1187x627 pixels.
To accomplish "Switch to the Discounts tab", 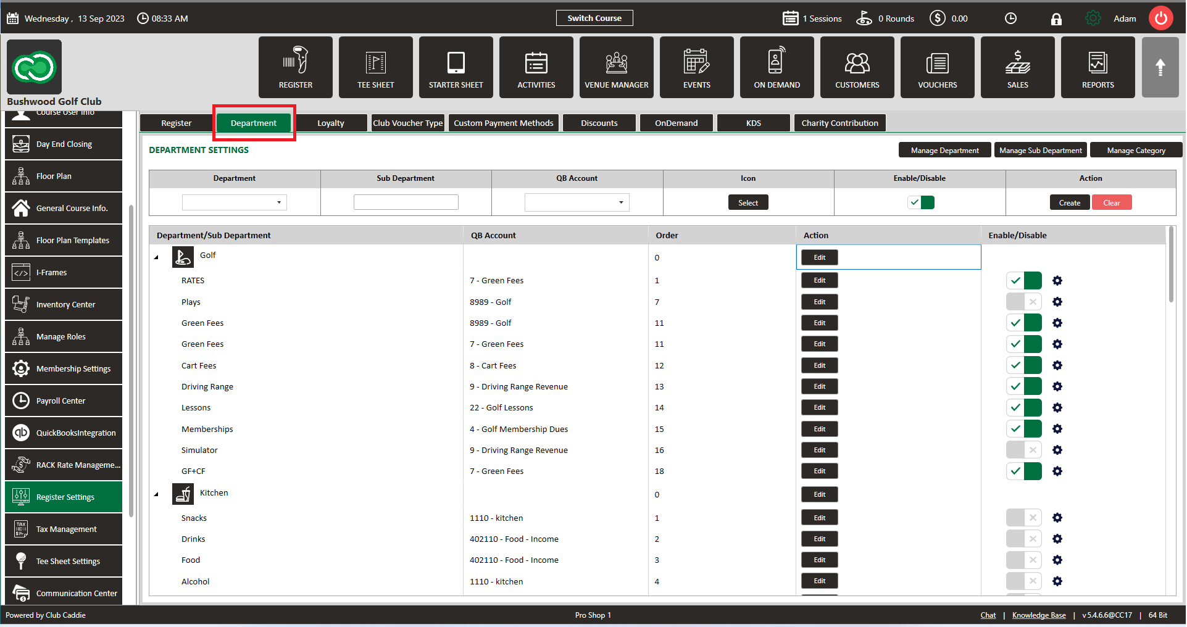I will tap(599, 123).
